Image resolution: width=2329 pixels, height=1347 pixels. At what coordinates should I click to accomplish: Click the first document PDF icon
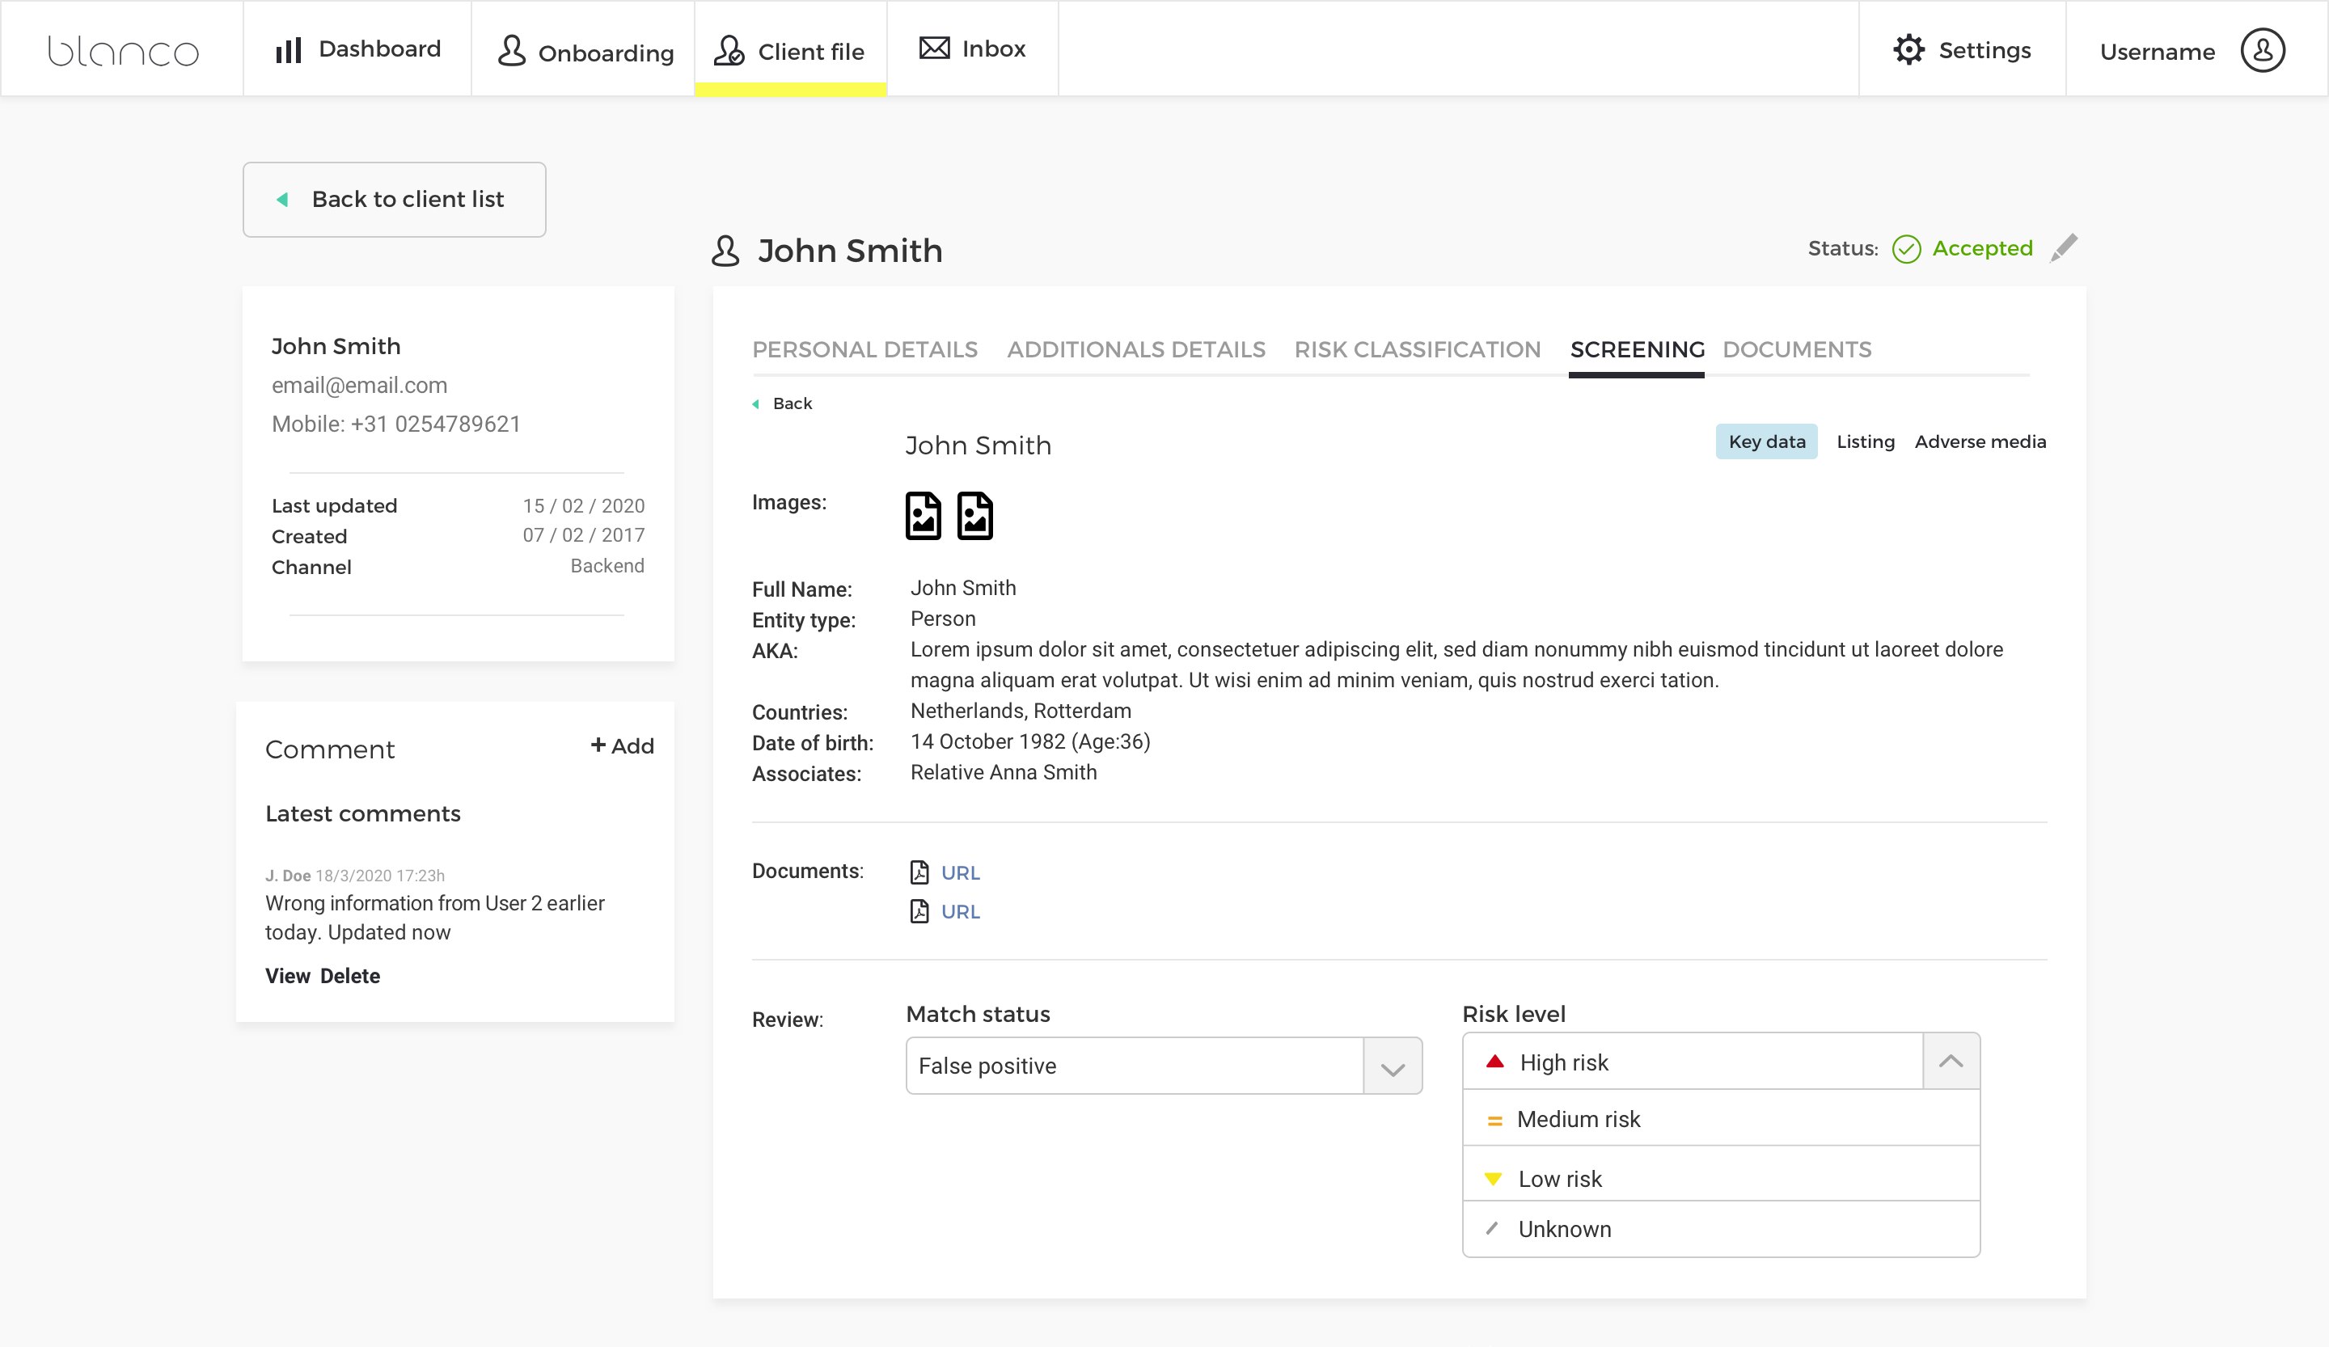point(919,872)
